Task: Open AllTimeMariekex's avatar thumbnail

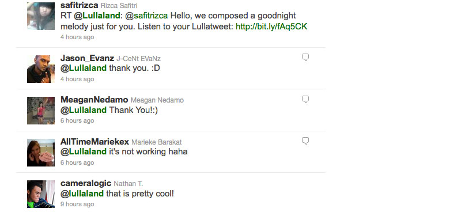Action: [x=41, y=153]
